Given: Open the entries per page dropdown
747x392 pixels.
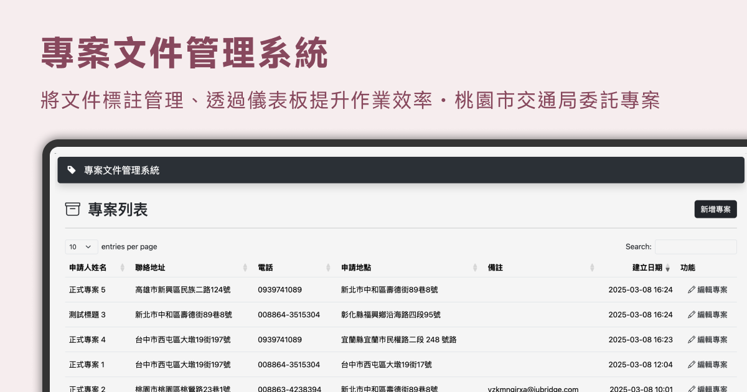Looking at the screenshot, I should (82, 247).
